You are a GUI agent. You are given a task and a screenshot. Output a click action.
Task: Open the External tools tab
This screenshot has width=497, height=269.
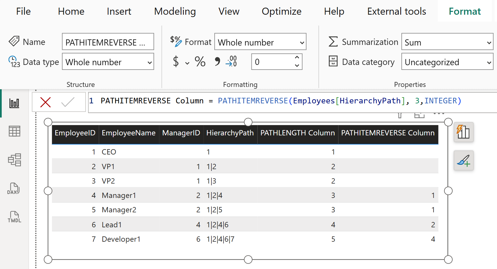[x=396, y=11]
